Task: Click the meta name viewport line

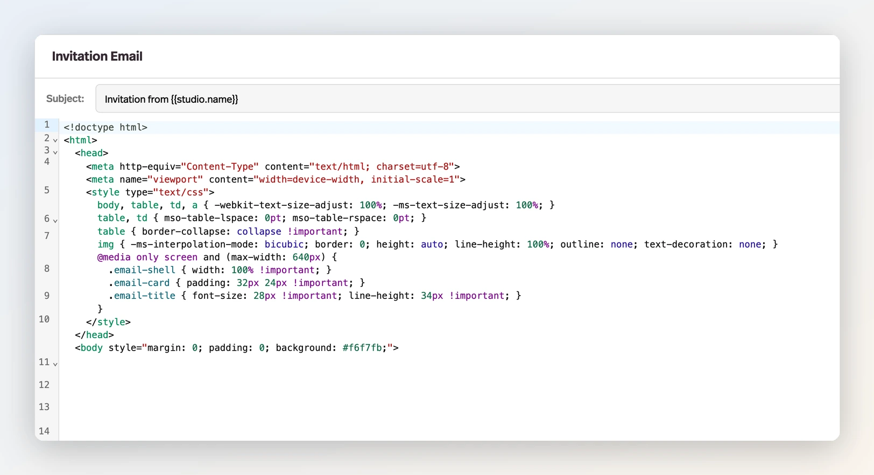Action: [276, 179]
